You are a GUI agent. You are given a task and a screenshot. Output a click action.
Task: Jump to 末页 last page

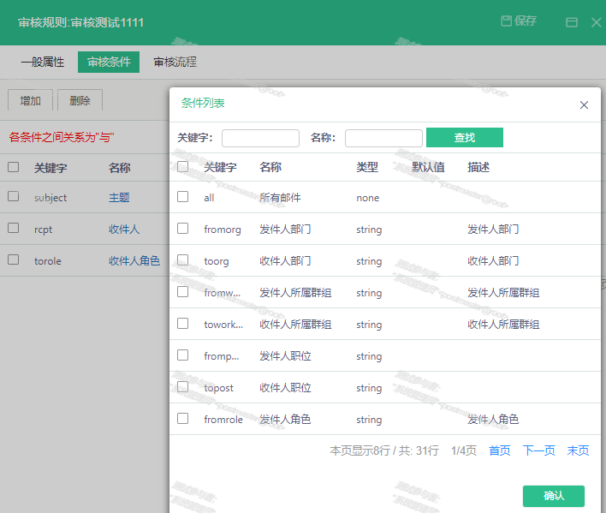pyautogui.click(x=578, y=450)
